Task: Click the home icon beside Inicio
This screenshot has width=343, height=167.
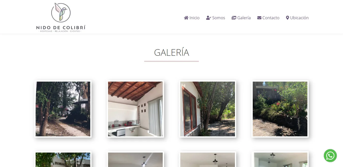Action: pyautogui.click(x=186, y=18)
